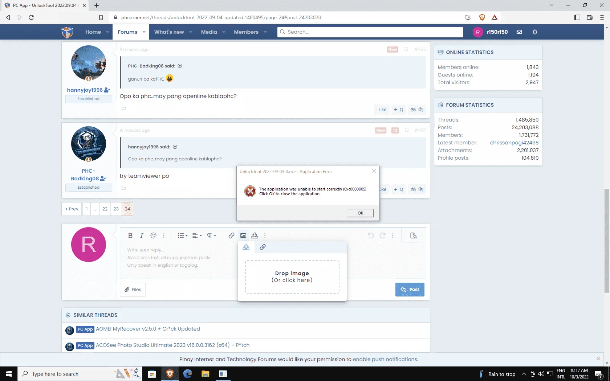Add hannyjoy1996's post to multi-quote
610x381 pixels.
click(399, 110)
